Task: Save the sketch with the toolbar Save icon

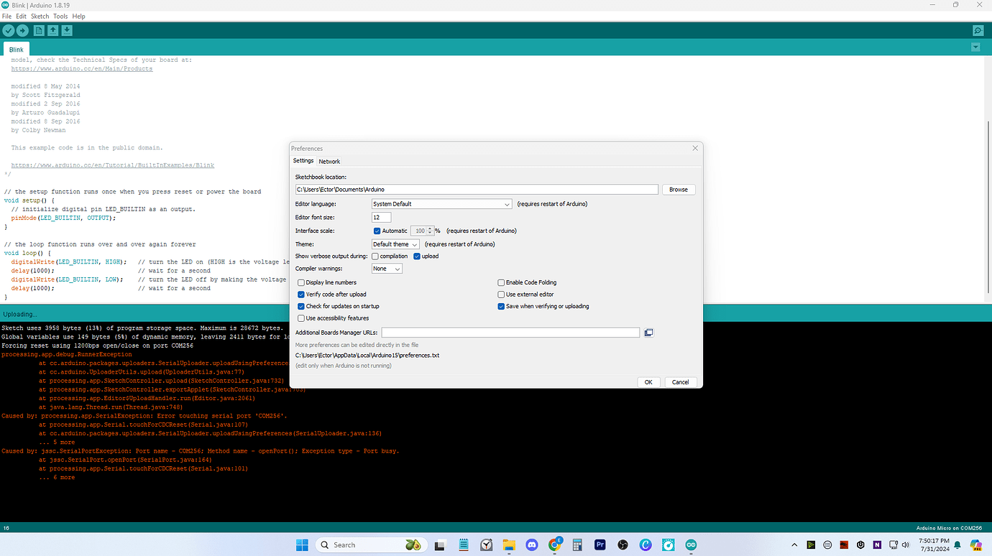Action: tap(67, 30)
